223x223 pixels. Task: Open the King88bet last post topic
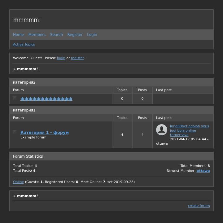pos(189,130)
